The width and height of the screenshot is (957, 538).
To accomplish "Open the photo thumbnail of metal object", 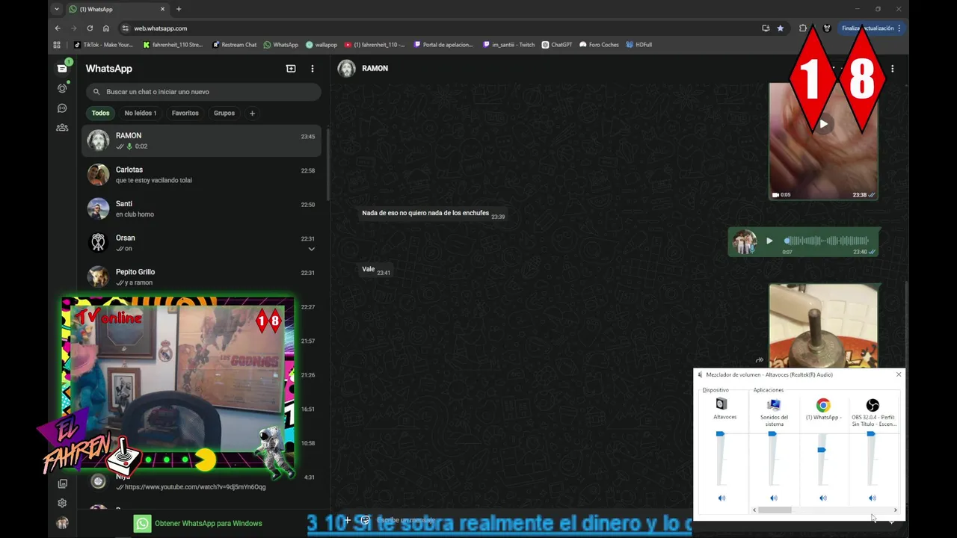I will click(x=823, y=325).
